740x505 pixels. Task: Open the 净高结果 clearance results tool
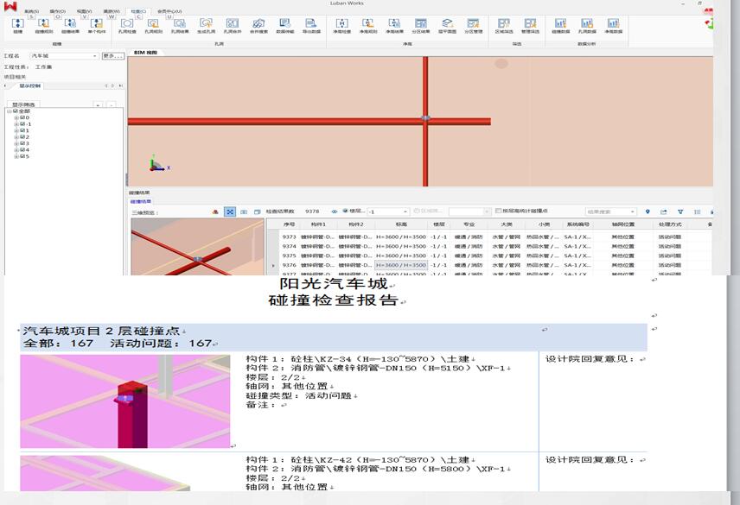point(394,25)
